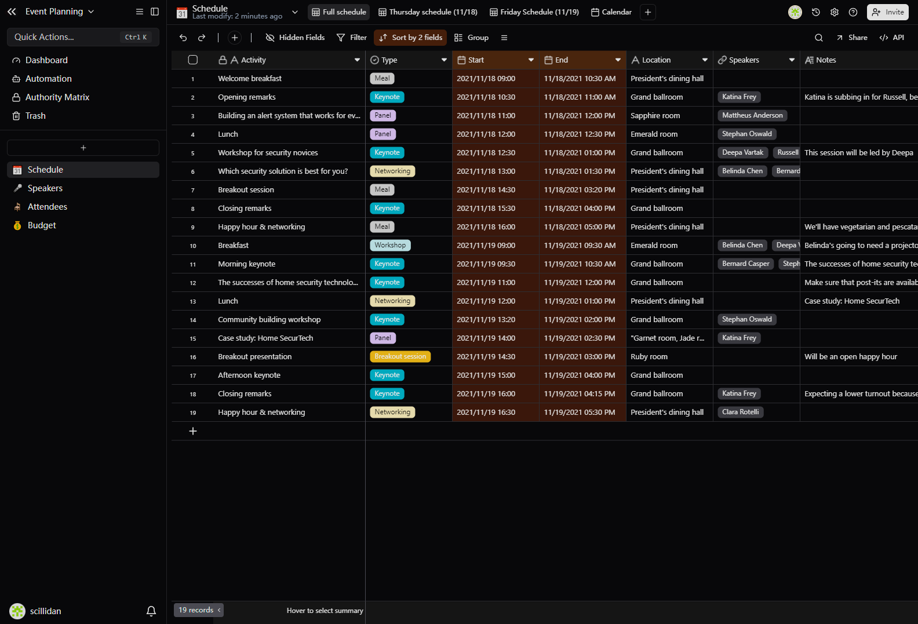Click the Share button
Viewport: 918px width, 624px height.
852,38
